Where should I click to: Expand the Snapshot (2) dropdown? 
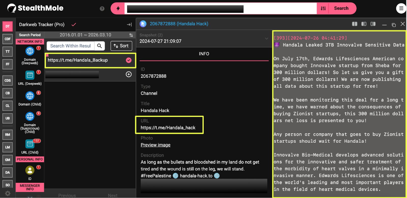click(266, 38)
